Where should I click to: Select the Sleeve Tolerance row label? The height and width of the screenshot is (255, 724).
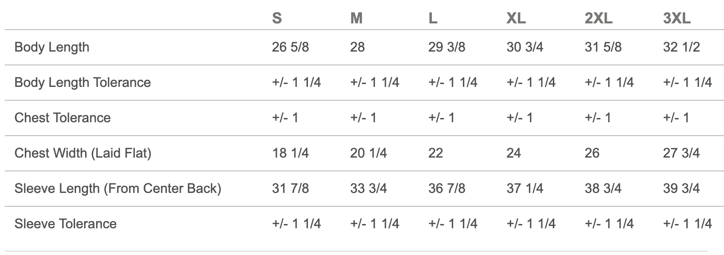coord(66,224)
